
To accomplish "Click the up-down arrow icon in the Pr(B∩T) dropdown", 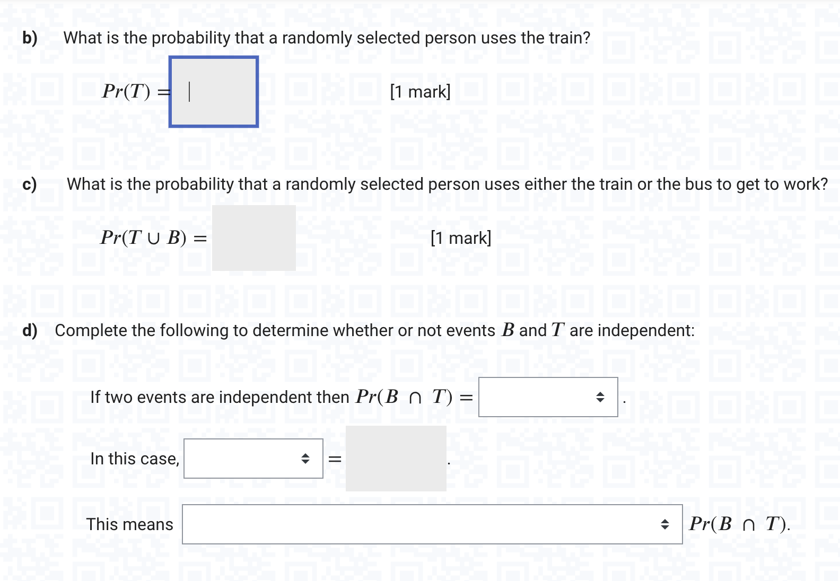I will click(599, 397).
